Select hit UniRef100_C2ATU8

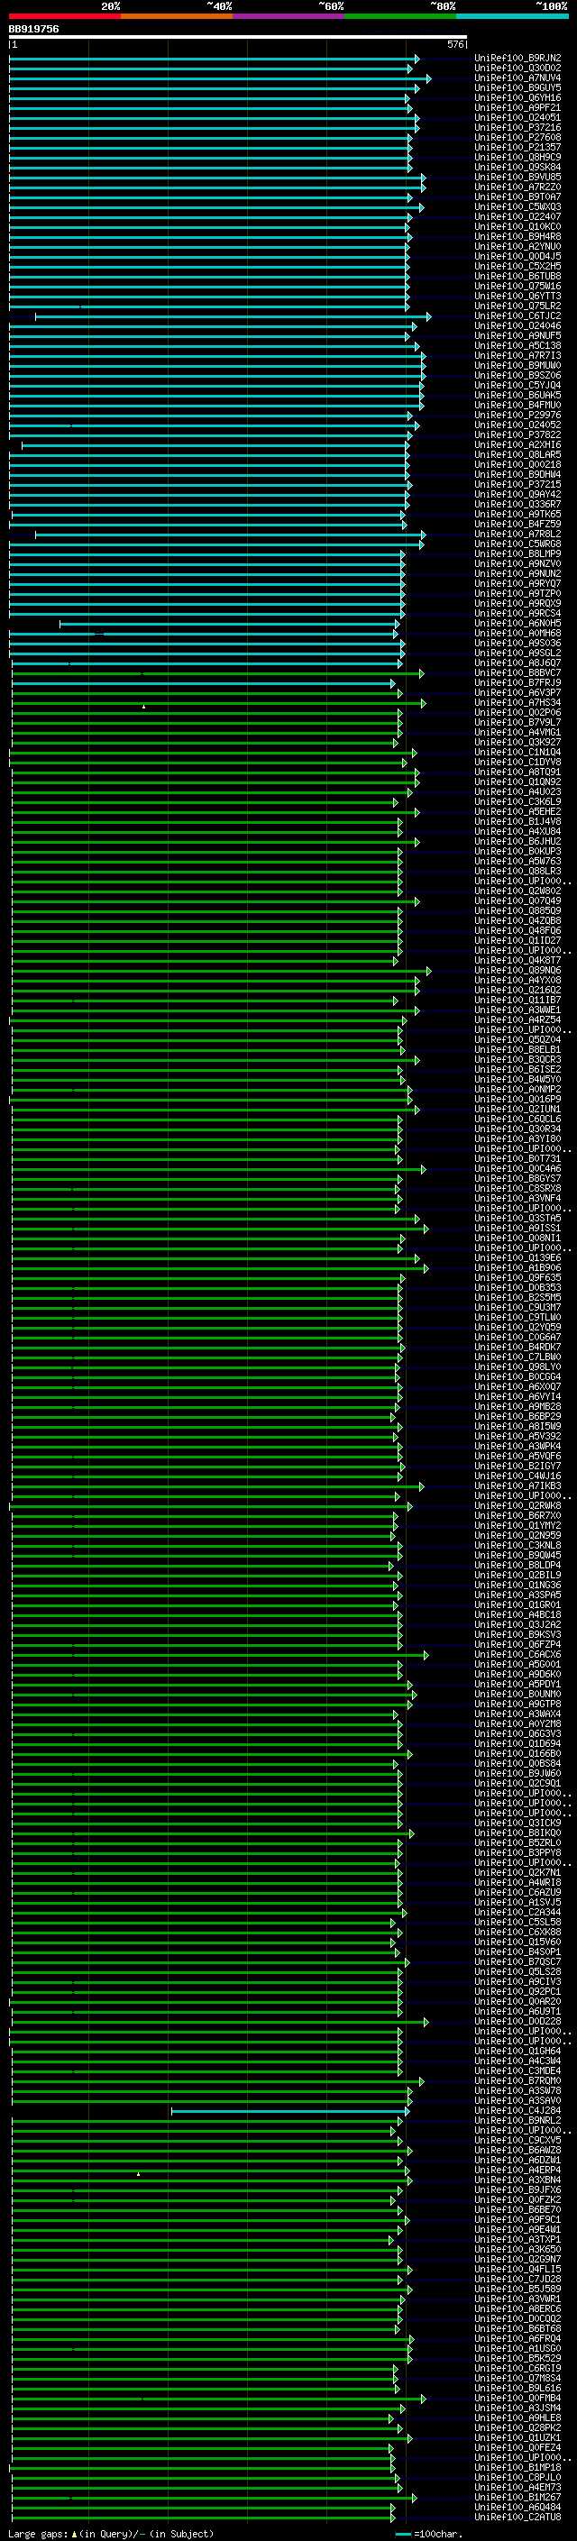[x=517, y=2517]
